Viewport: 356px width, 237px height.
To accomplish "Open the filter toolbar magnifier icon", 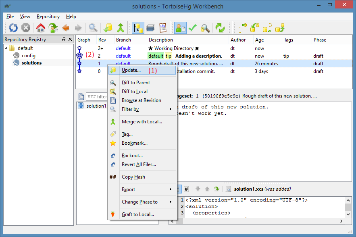I will (x=93, y=28).
